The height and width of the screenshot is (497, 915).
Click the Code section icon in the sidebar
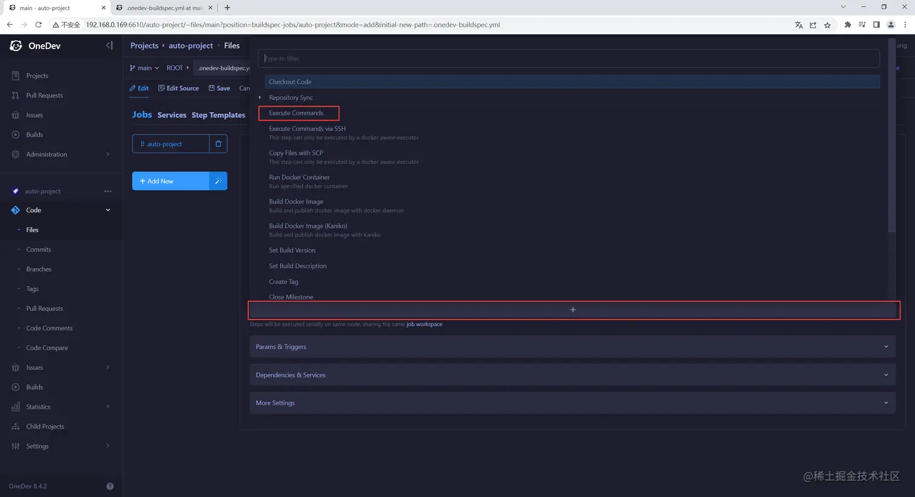[15, 210]
